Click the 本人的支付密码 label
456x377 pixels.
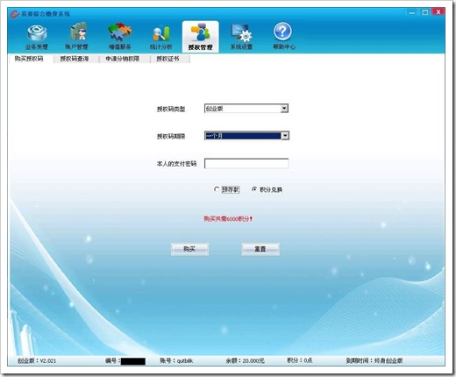coord(176,164)
